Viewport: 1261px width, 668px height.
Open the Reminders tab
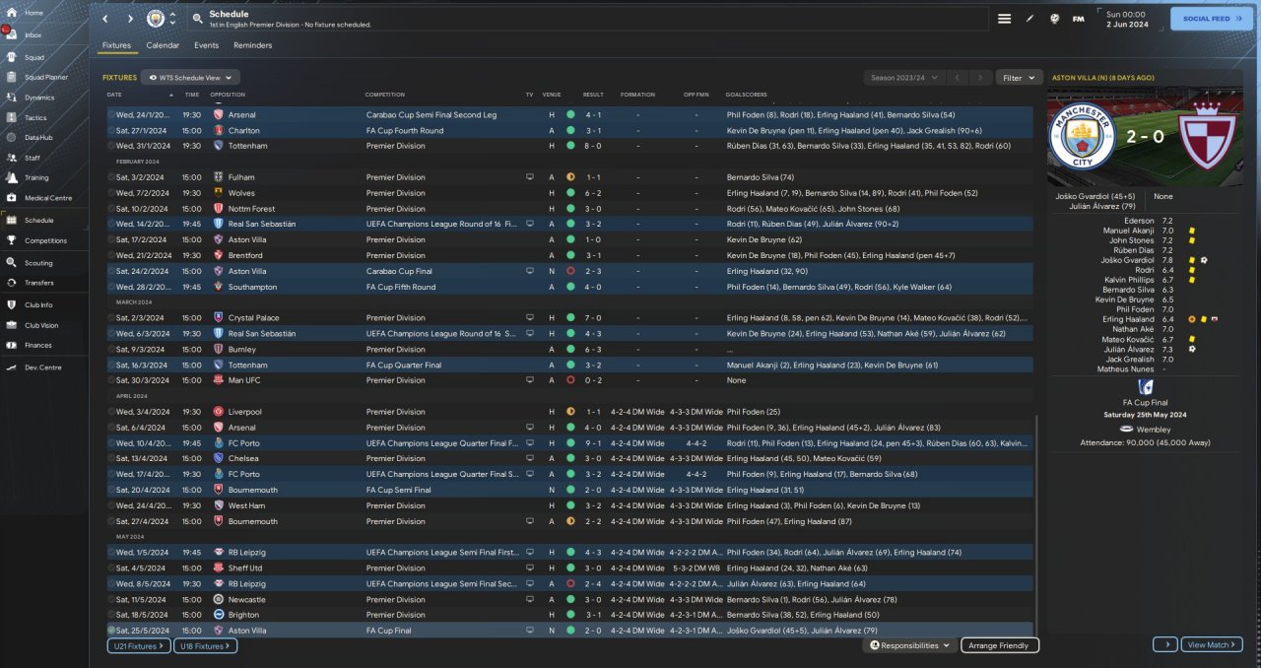pos(252,45)
